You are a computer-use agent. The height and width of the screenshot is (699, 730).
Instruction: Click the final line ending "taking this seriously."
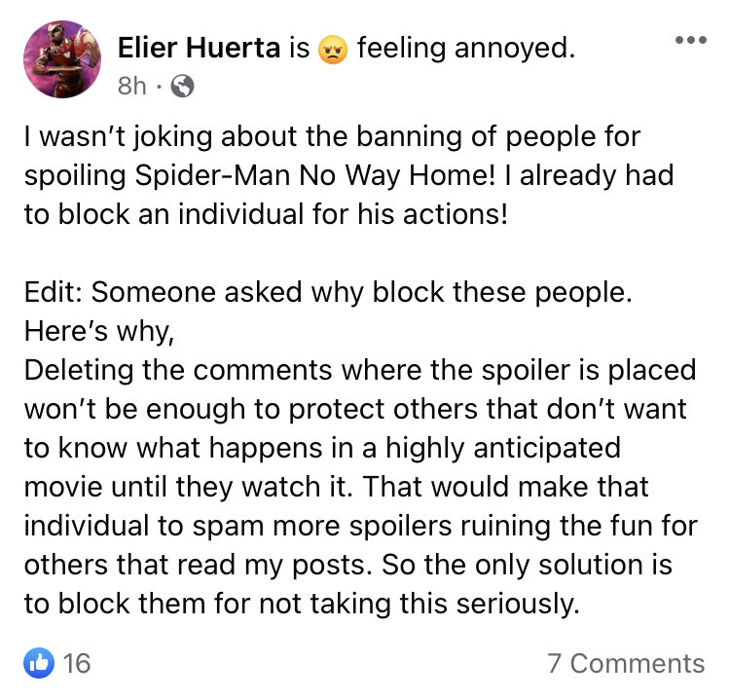(302, 604)
